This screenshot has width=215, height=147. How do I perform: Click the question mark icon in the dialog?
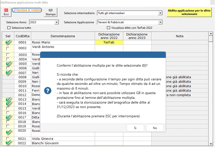tap(48, 91)
